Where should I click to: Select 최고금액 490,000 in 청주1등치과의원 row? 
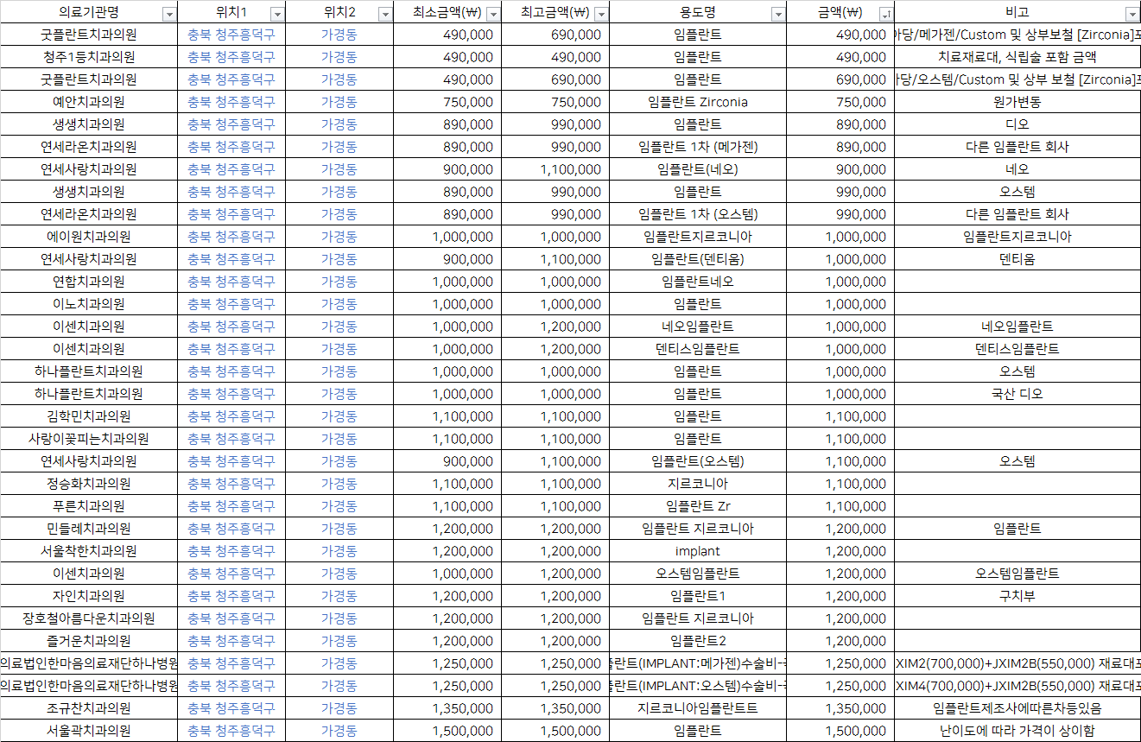(555, 57)
